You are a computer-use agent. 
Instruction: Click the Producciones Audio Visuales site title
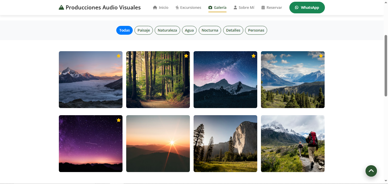(103, 8)
